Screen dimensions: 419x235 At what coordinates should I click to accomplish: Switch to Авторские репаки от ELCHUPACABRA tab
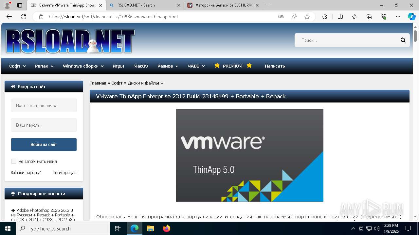[x=223, y=5]
